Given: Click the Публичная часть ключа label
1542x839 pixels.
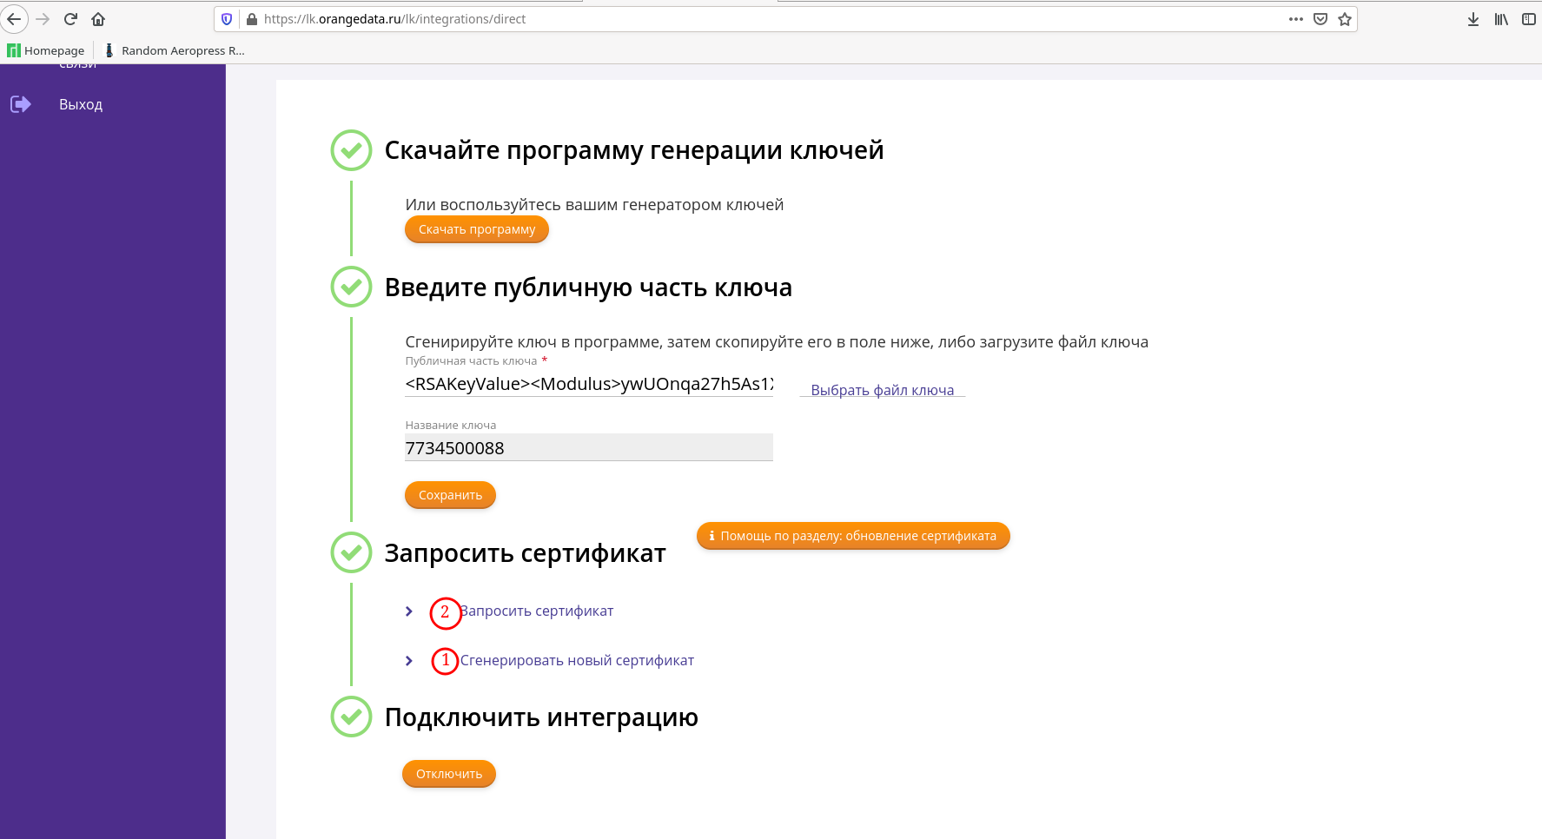Looking at the screenshot, I should click(x=471, y=361).
